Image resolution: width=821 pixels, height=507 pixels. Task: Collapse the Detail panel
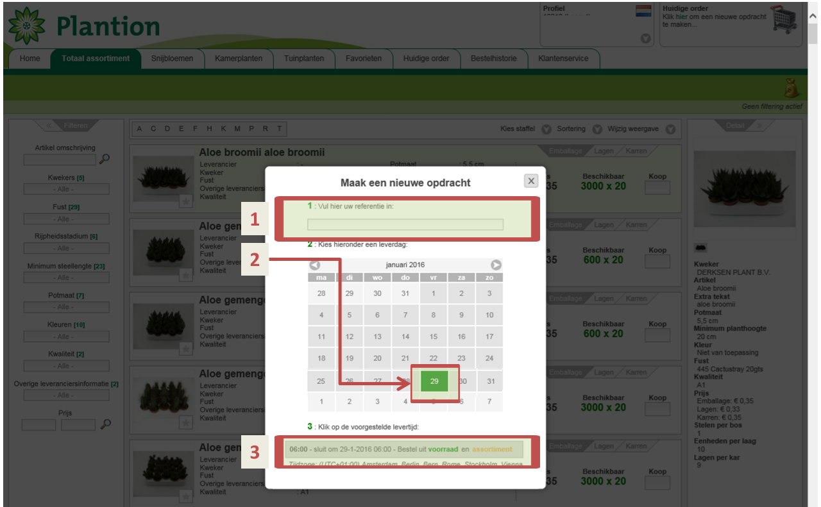(x=759, y=126)
